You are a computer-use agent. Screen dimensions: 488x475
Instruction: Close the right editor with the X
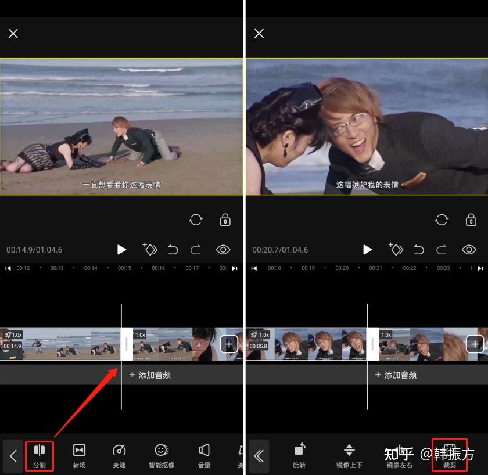point(259,33)
